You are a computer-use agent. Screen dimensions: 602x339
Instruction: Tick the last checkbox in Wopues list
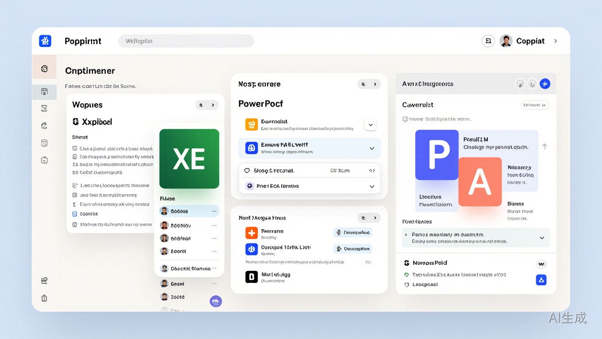[x=75, y=224]
